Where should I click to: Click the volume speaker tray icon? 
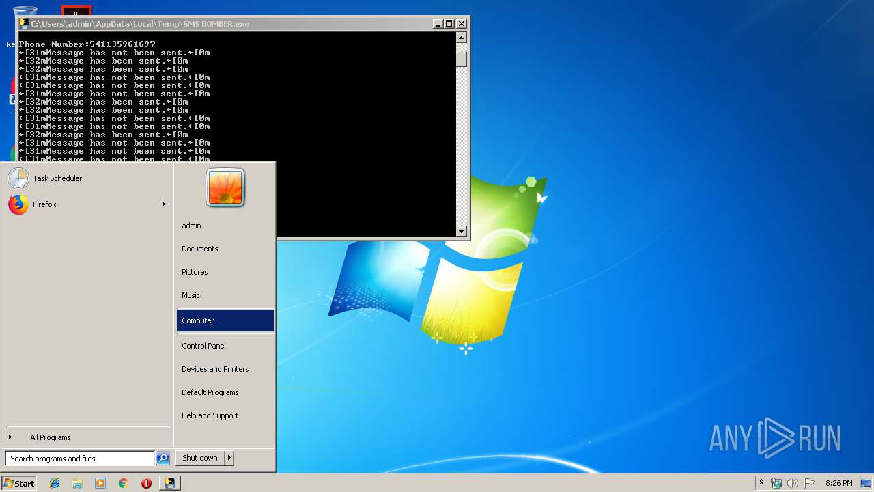point(793,483)
